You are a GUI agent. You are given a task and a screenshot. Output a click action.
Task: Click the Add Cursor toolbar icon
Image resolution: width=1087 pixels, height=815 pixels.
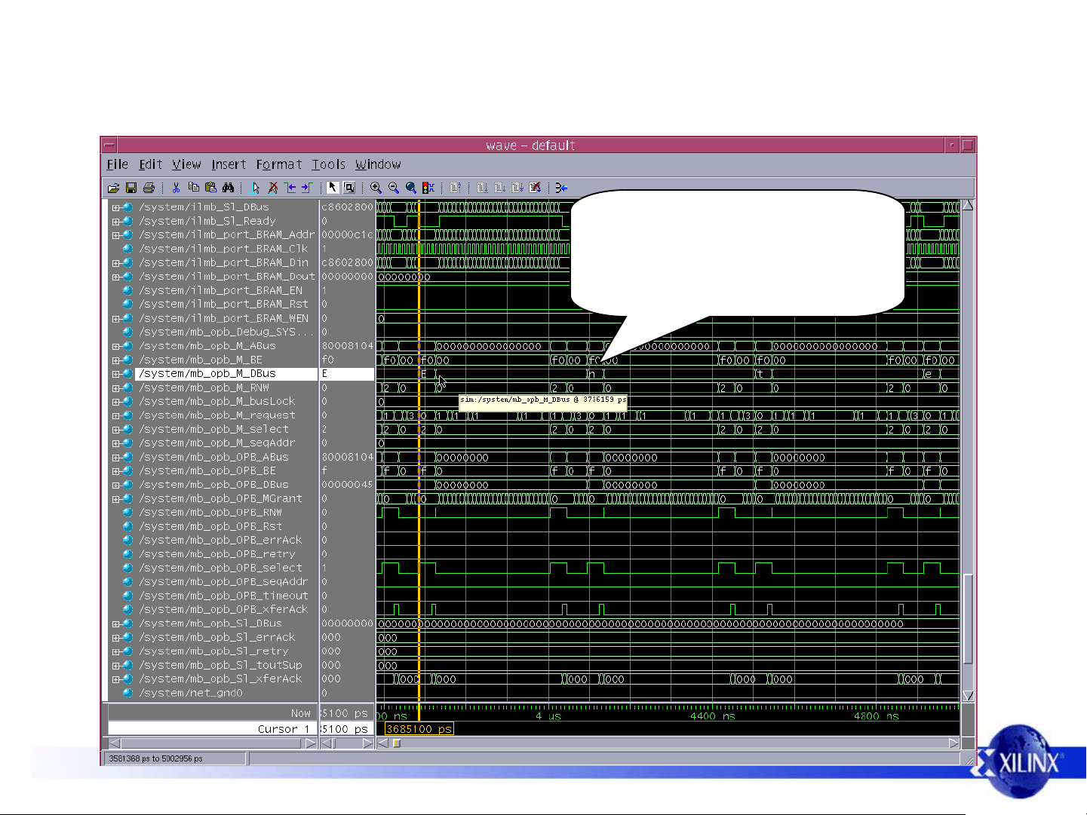click(x=256, y=188)
